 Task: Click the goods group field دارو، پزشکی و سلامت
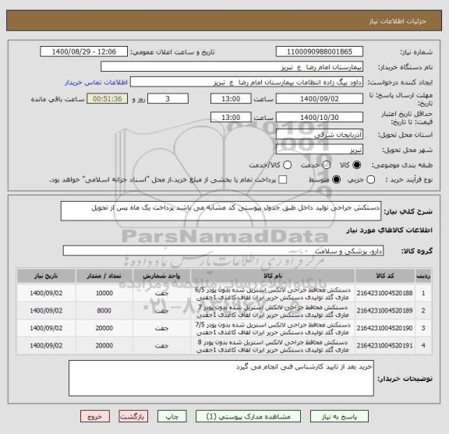(223, 251)
